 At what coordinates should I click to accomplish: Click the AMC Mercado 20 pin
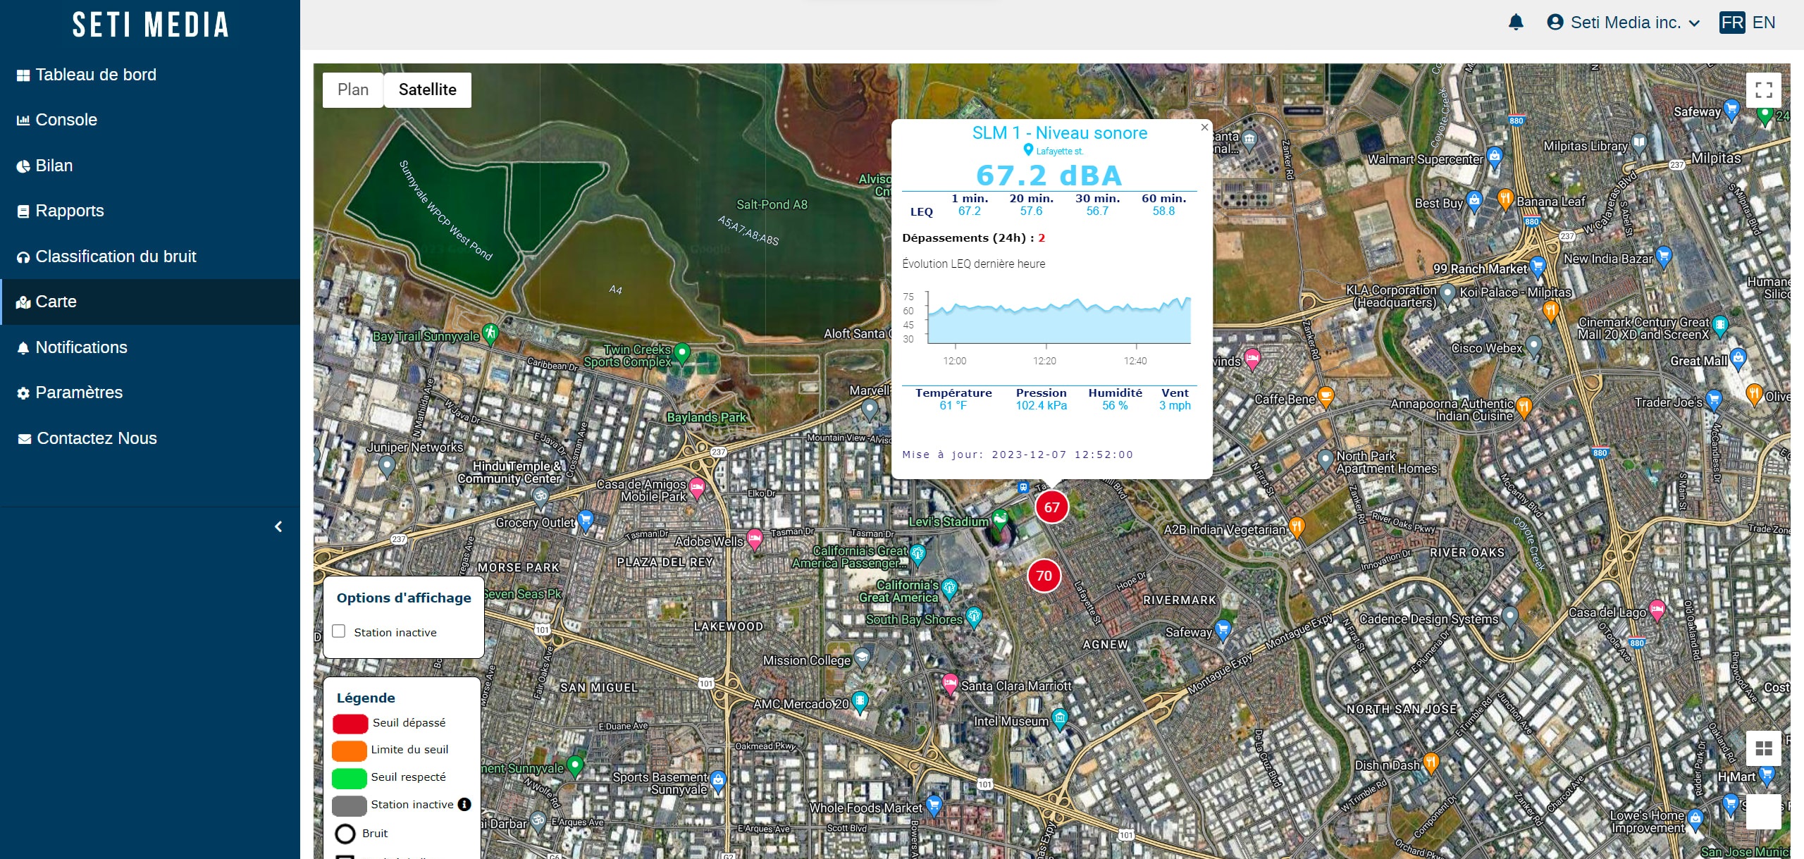click(x=859, y=701)
